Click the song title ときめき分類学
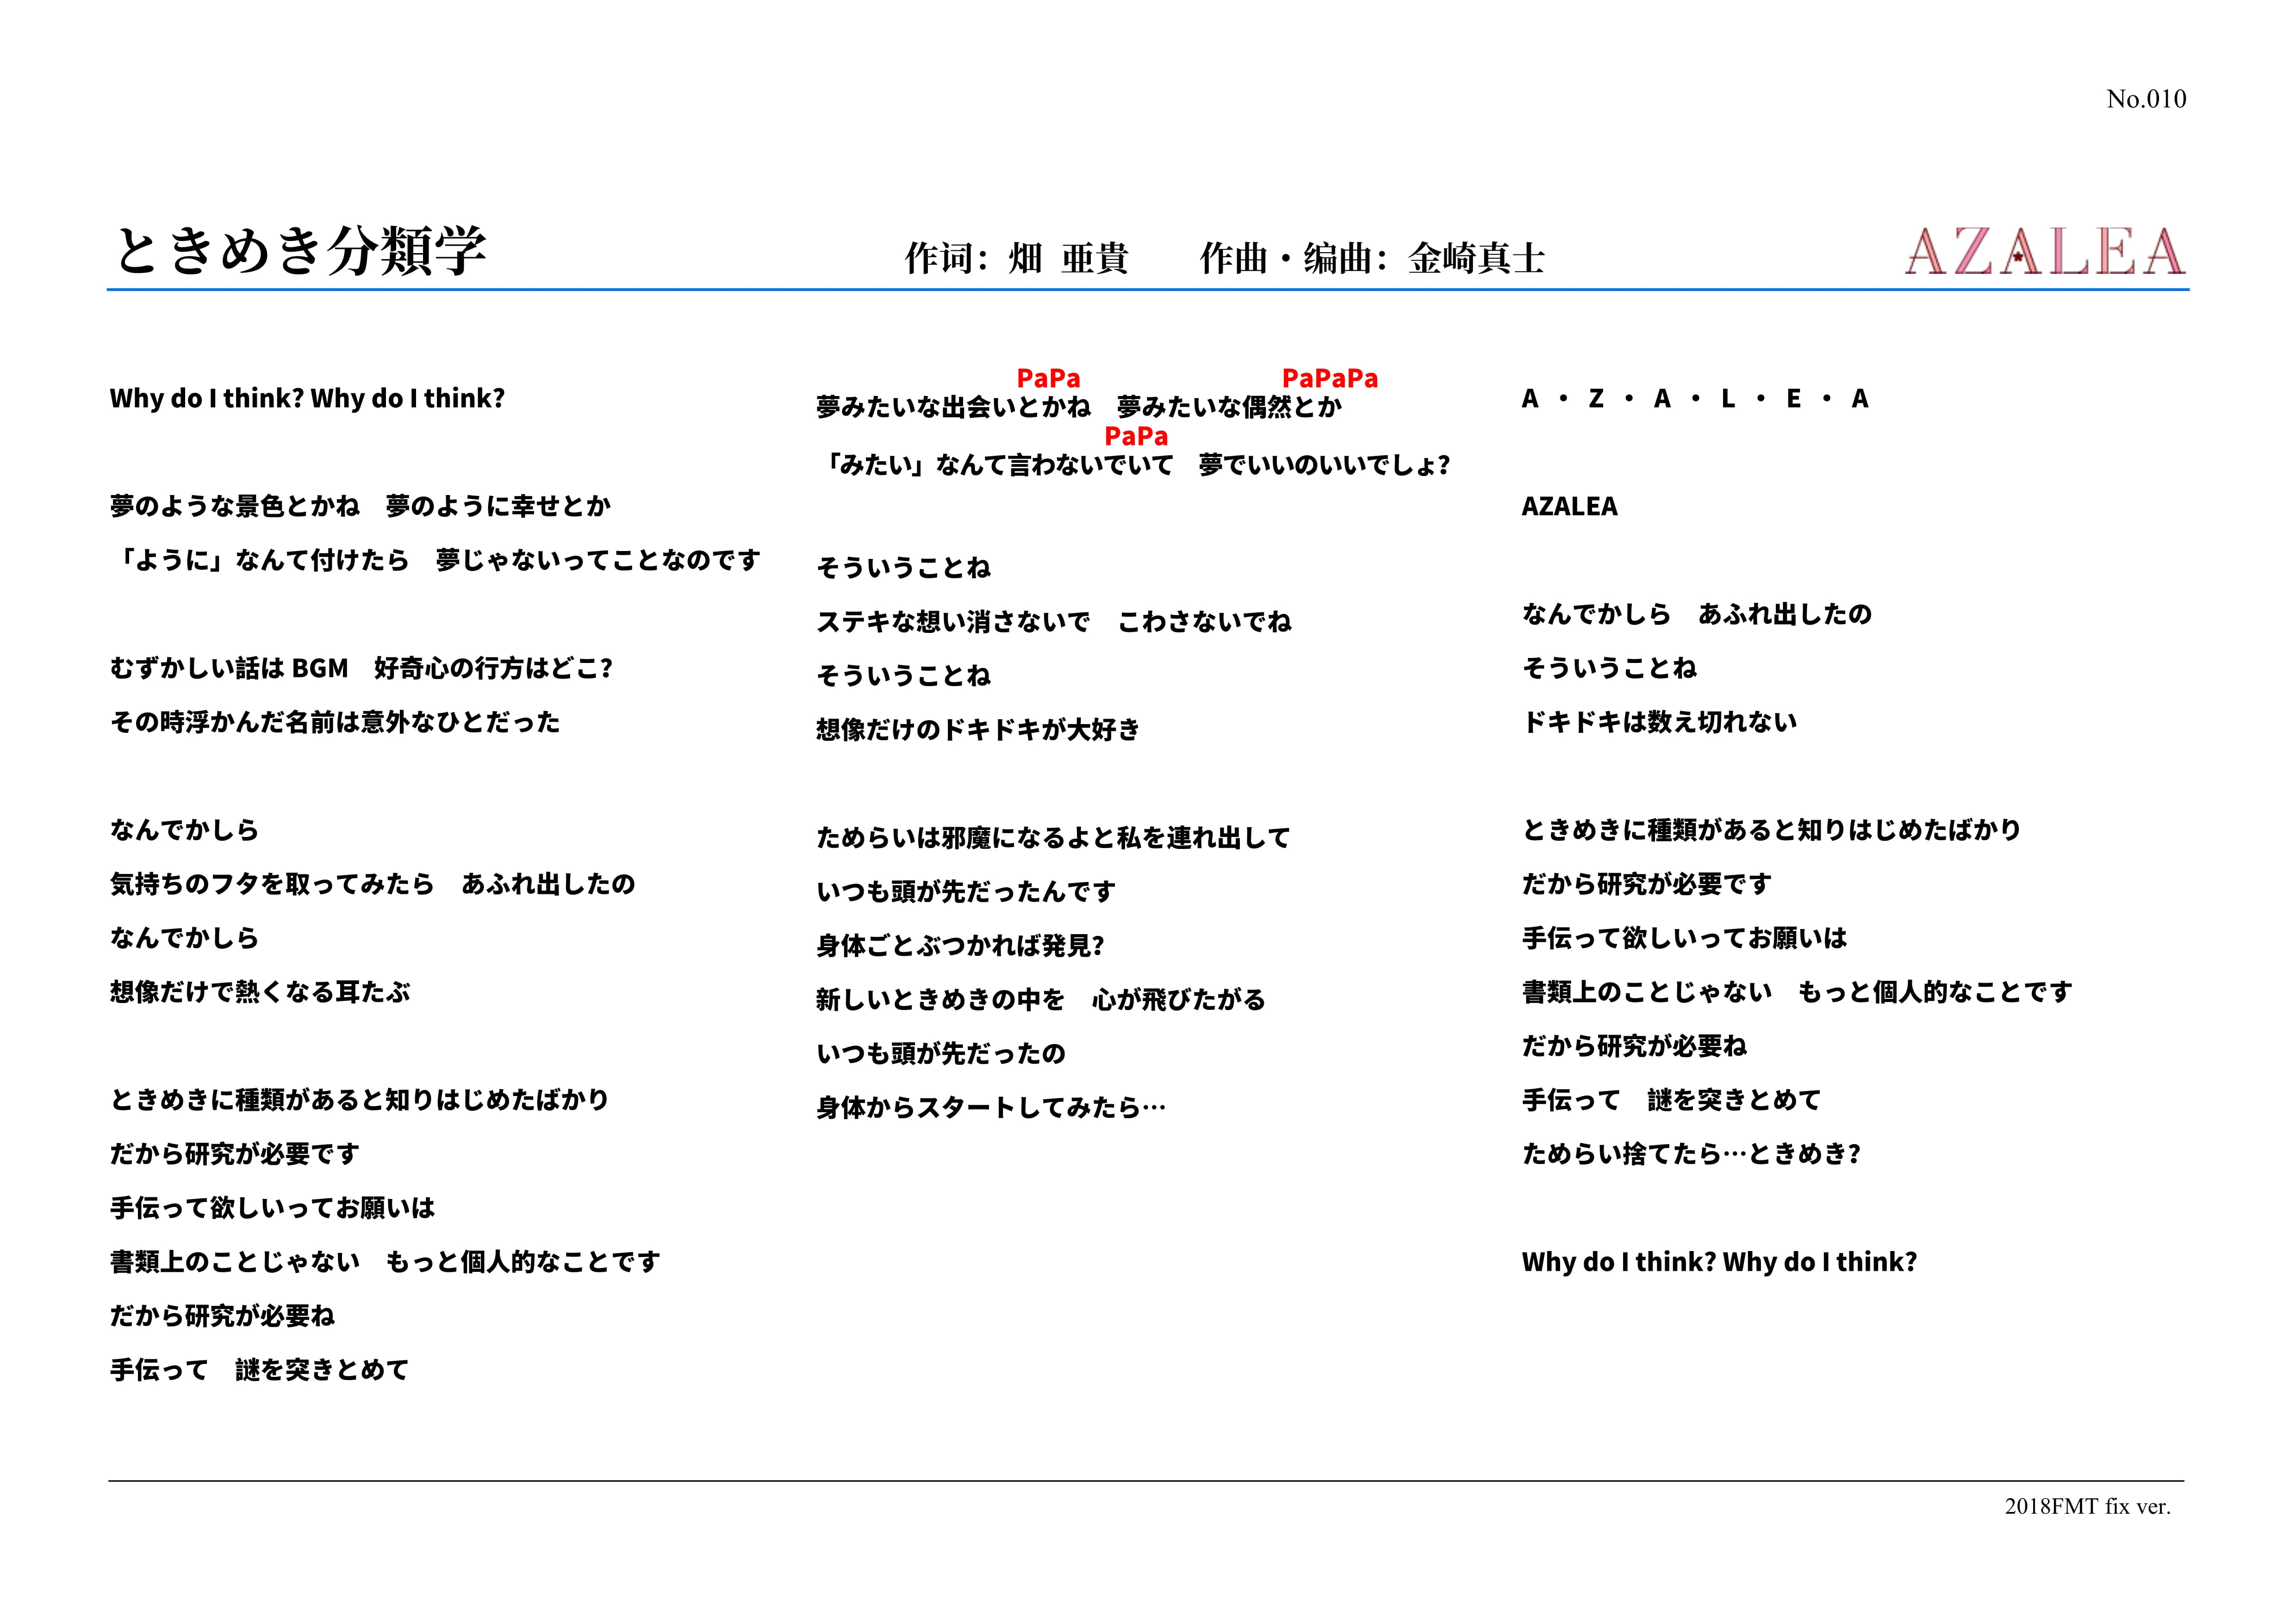This screenshot has width=2296, height=1623. tap(300, 251)
